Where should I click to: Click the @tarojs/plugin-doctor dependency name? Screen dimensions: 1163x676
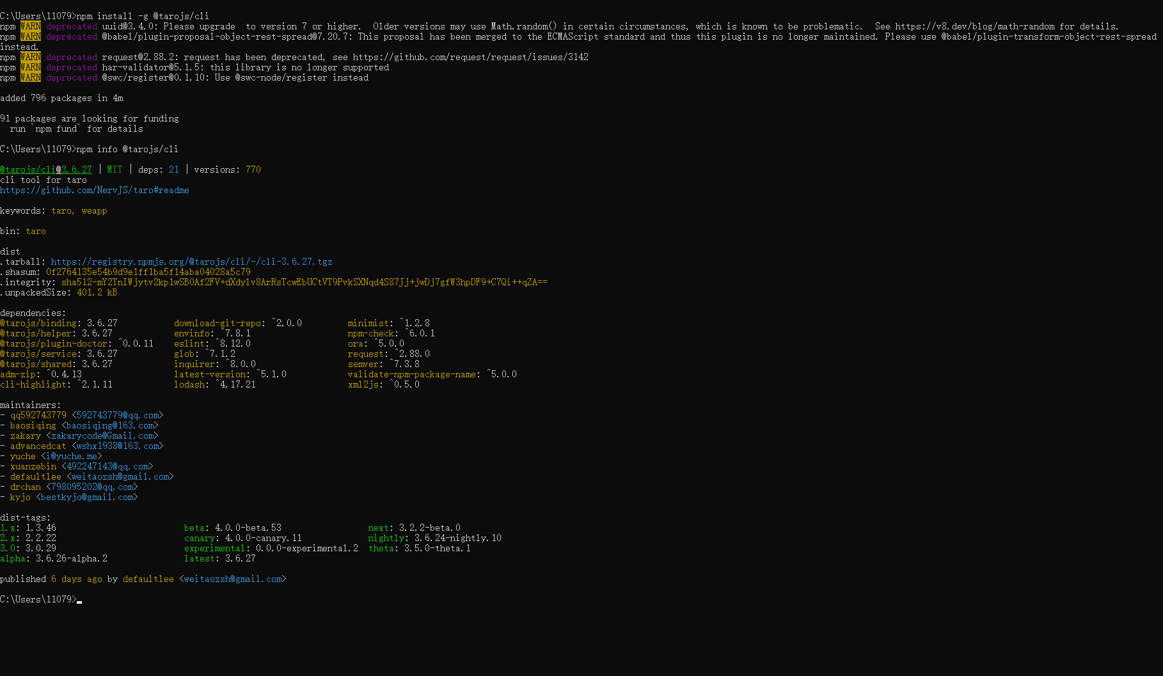coord(54,343)
